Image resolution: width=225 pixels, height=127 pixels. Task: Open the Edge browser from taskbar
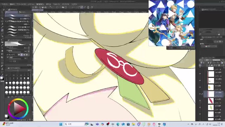coord(118,124)
